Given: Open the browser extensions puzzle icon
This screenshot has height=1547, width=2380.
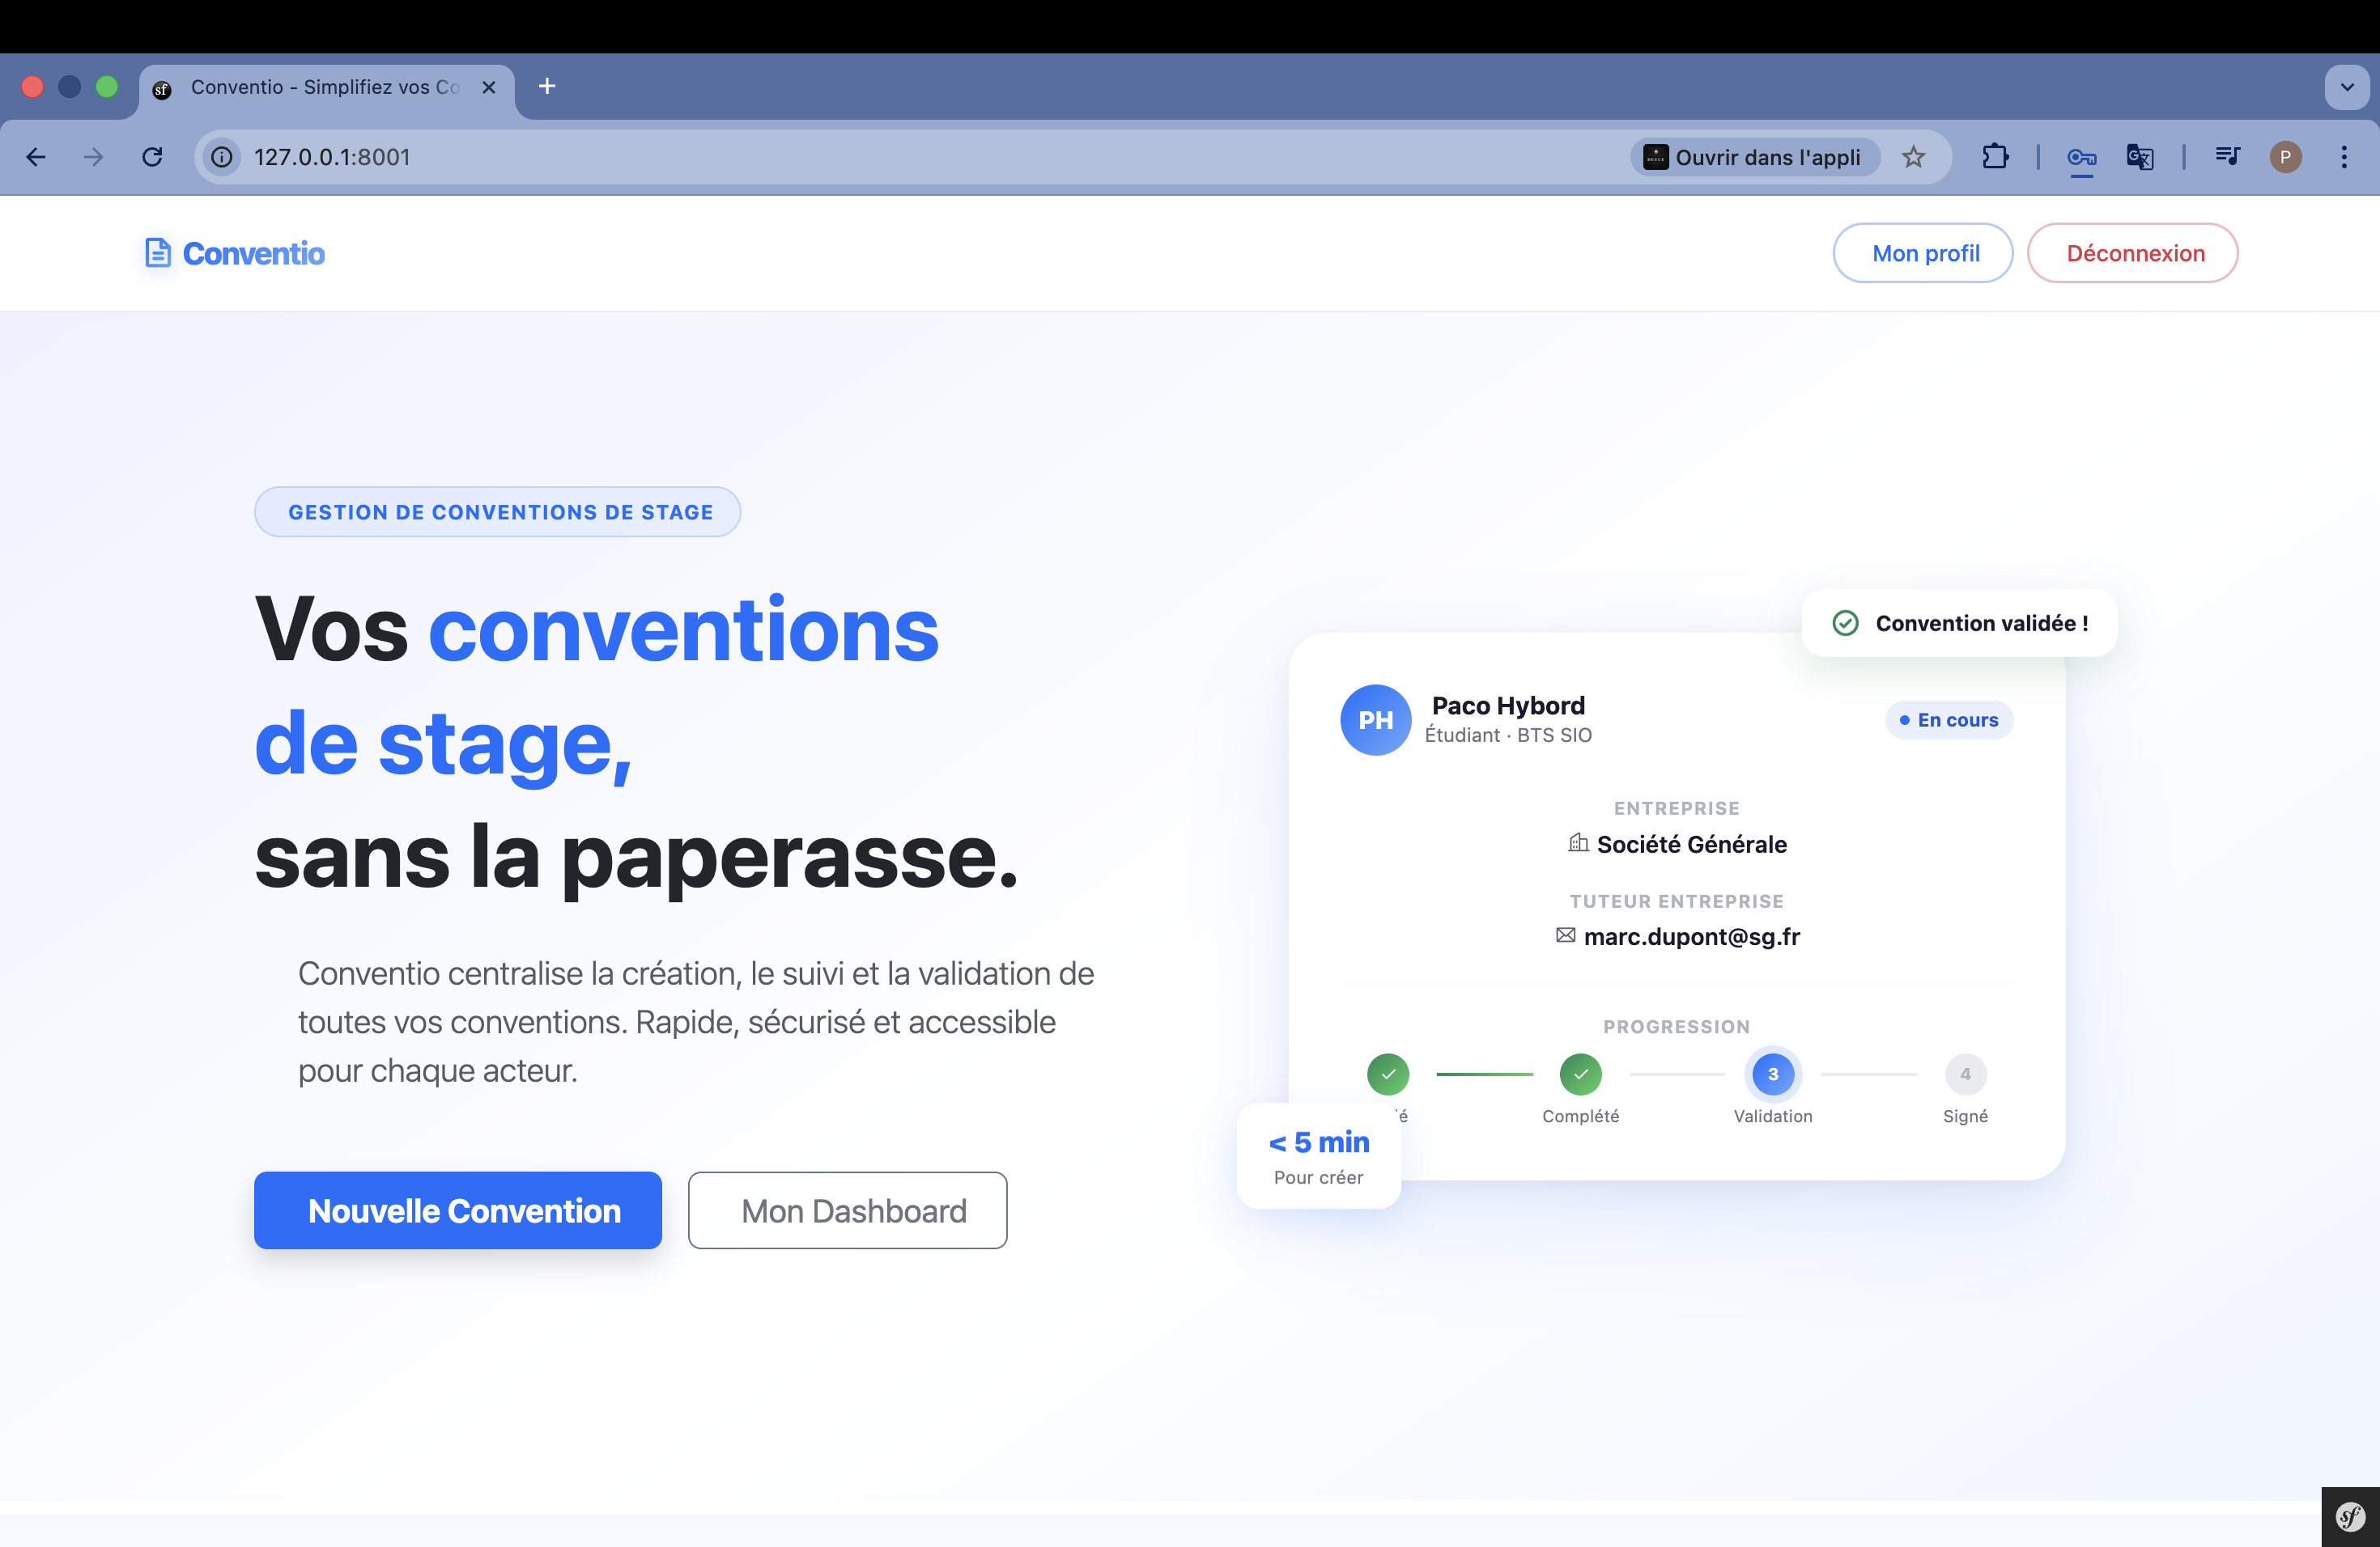Looking at the screenshot, I should [1995, 157].
